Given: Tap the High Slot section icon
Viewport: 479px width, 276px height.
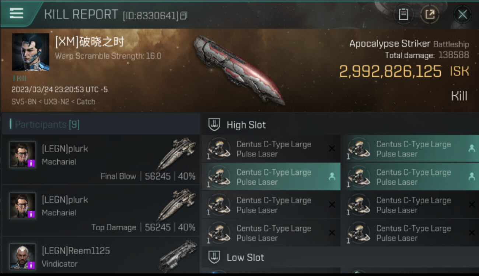Looking at the screenshot, I should pyautogui.click(x=214, y=125).
